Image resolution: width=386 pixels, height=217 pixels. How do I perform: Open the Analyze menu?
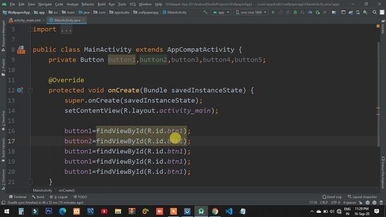[72, 4]
